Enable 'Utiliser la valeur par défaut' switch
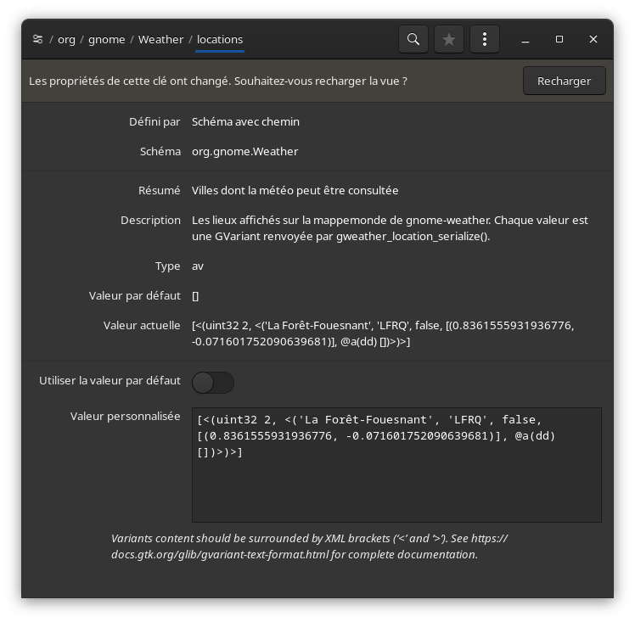This screenshot has height=622, width=635. coord(213,383)
